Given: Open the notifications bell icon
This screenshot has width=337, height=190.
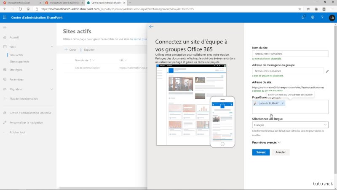Looking at the screenshot, I should pos(303,17).
